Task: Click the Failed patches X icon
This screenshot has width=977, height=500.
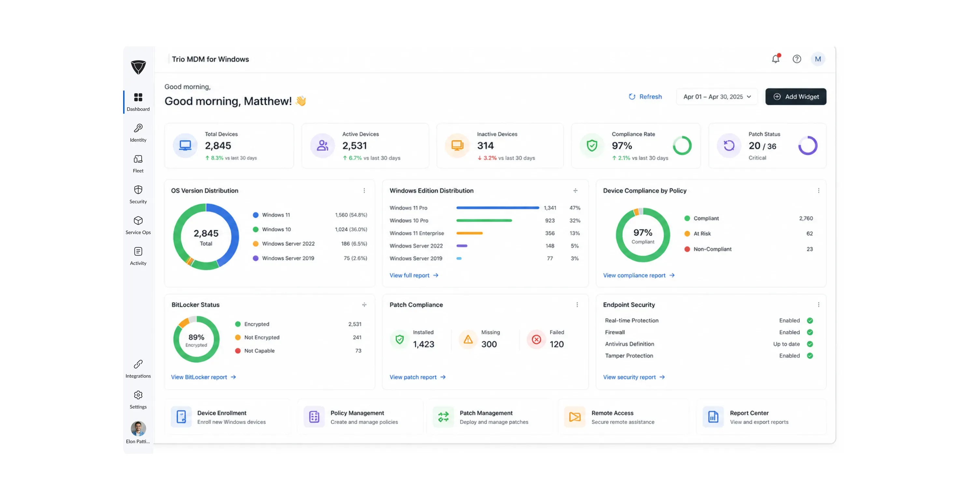Action: point(536,339)
